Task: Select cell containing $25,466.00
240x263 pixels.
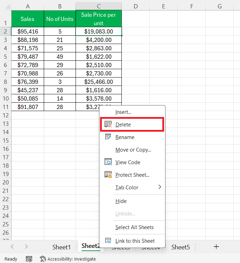Action: (99, 82)
